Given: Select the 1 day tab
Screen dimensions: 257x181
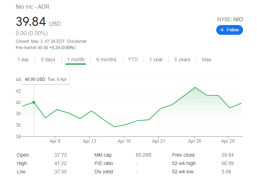Looking at the screenshot, I should click(x=23, y=60).
